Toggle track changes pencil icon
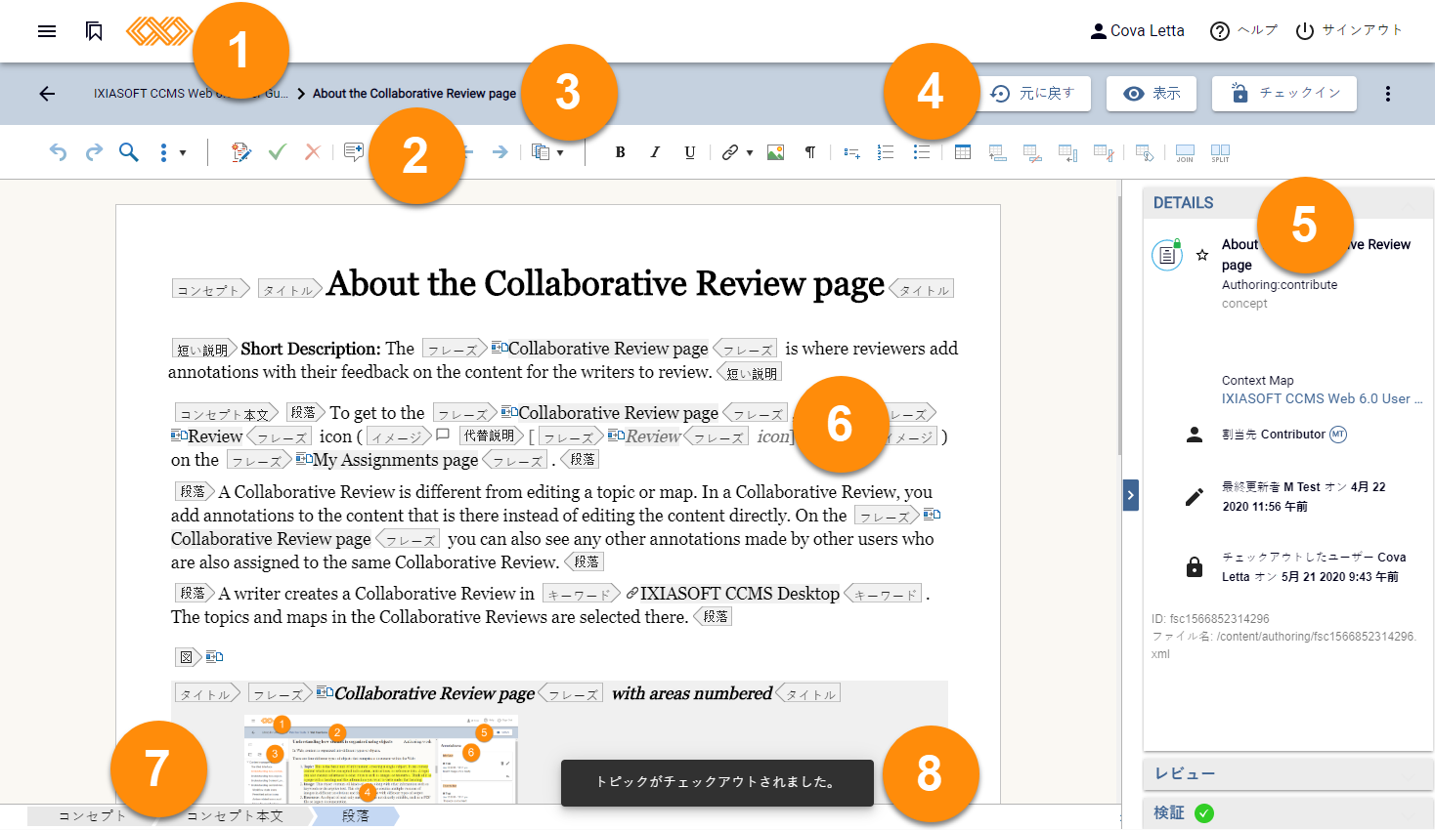The width and height of the screenshot is (1435, 830). tap(240, 152)
